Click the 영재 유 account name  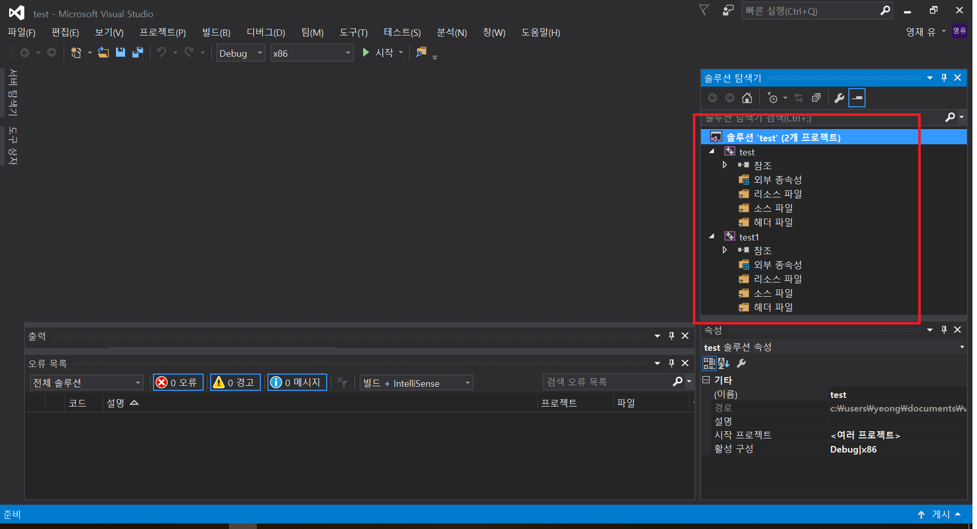click(920, 32)
